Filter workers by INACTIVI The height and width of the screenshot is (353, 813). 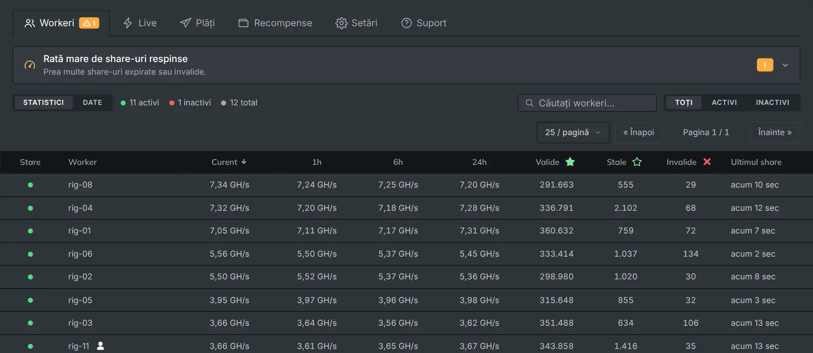click(773, 102)
